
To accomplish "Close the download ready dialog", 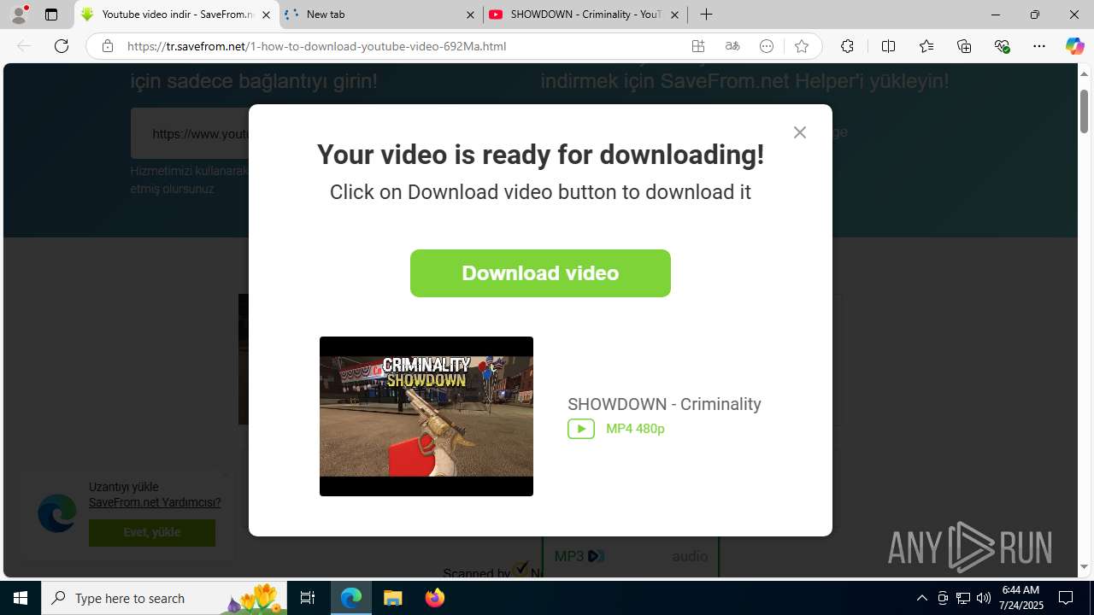I will coord(800,132).
